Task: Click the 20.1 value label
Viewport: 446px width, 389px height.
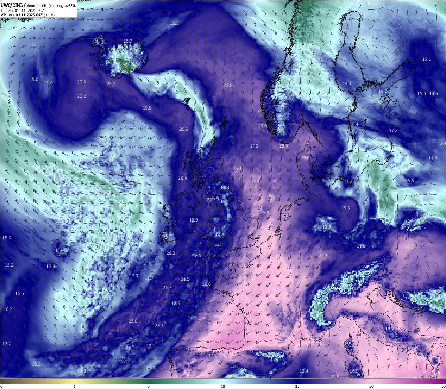Action: click(x=151, y=346)
